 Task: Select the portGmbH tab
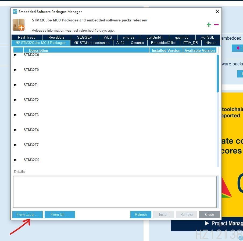[154, 37]
